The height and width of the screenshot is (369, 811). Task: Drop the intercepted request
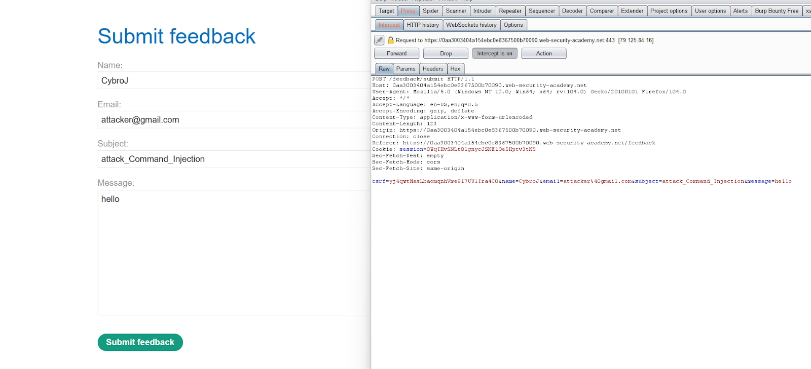[446, 54]
